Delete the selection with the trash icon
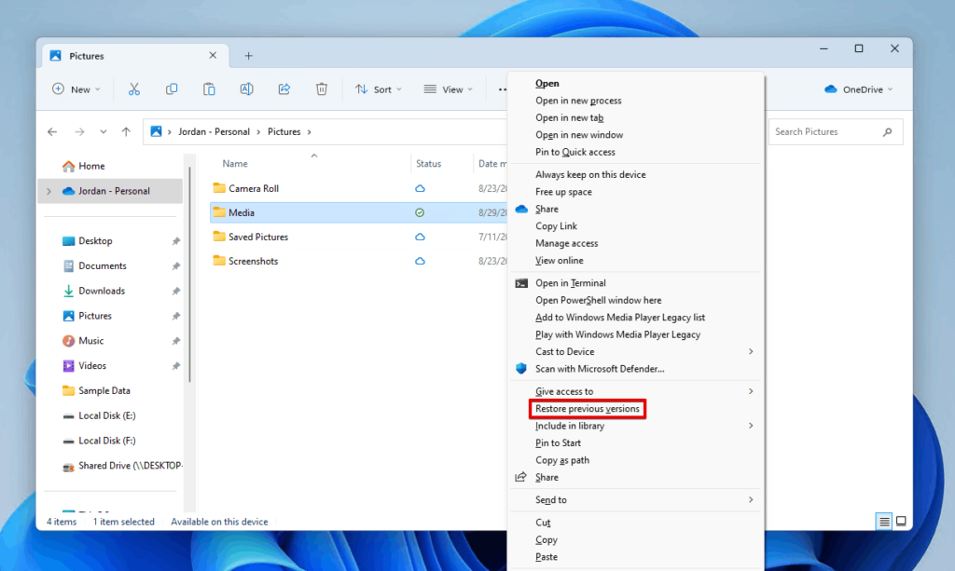 pos(321,88)
